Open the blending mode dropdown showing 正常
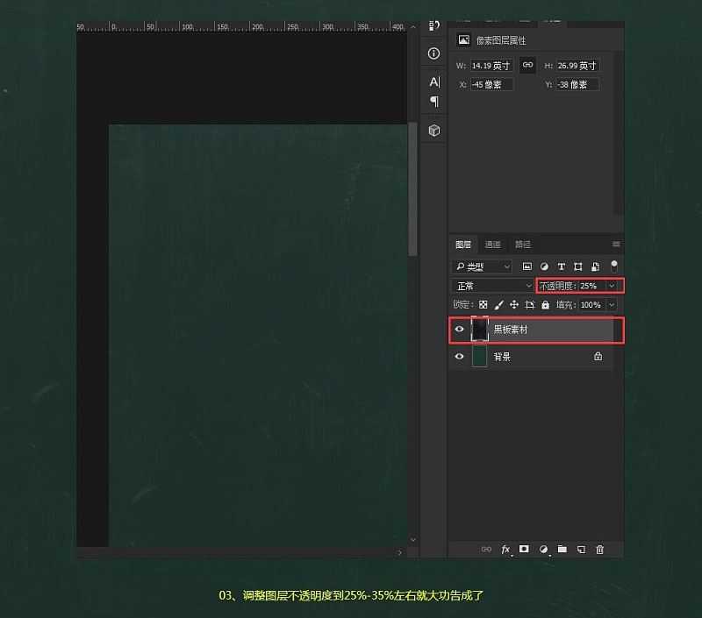This screenshot has height=618, width=702. 491,285
